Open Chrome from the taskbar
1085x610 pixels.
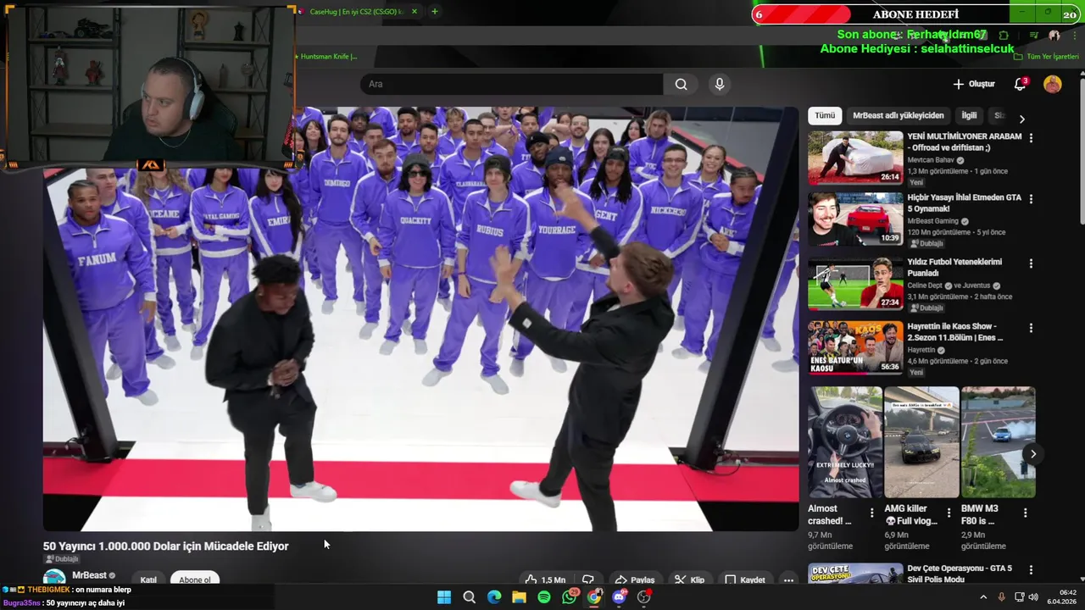pyautogui.click(x=594, y=597)
